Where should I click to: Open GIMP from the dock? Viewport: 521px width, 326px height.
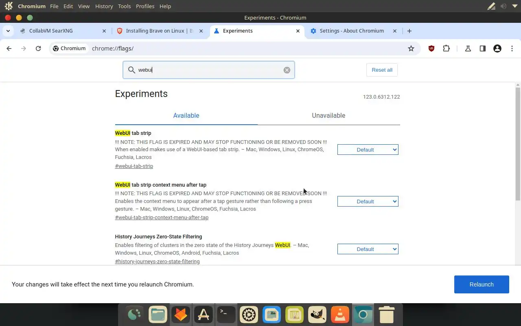tap(317, 315)
